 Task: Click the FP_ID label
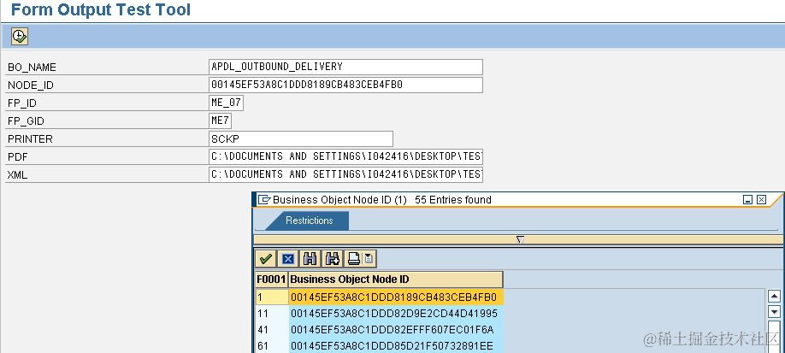(x=22, y=103)
